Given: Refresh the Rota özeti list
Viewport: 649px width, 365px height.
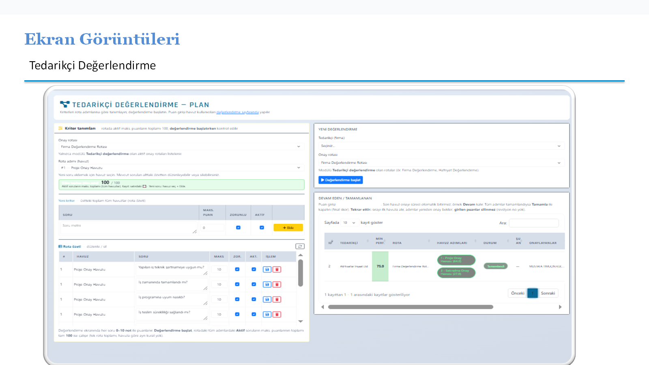Looking at the screenshot, I should 300,246.
